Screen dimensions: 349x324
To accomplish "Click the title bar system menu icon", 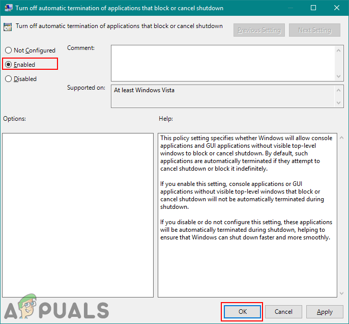I will [8, 8].
